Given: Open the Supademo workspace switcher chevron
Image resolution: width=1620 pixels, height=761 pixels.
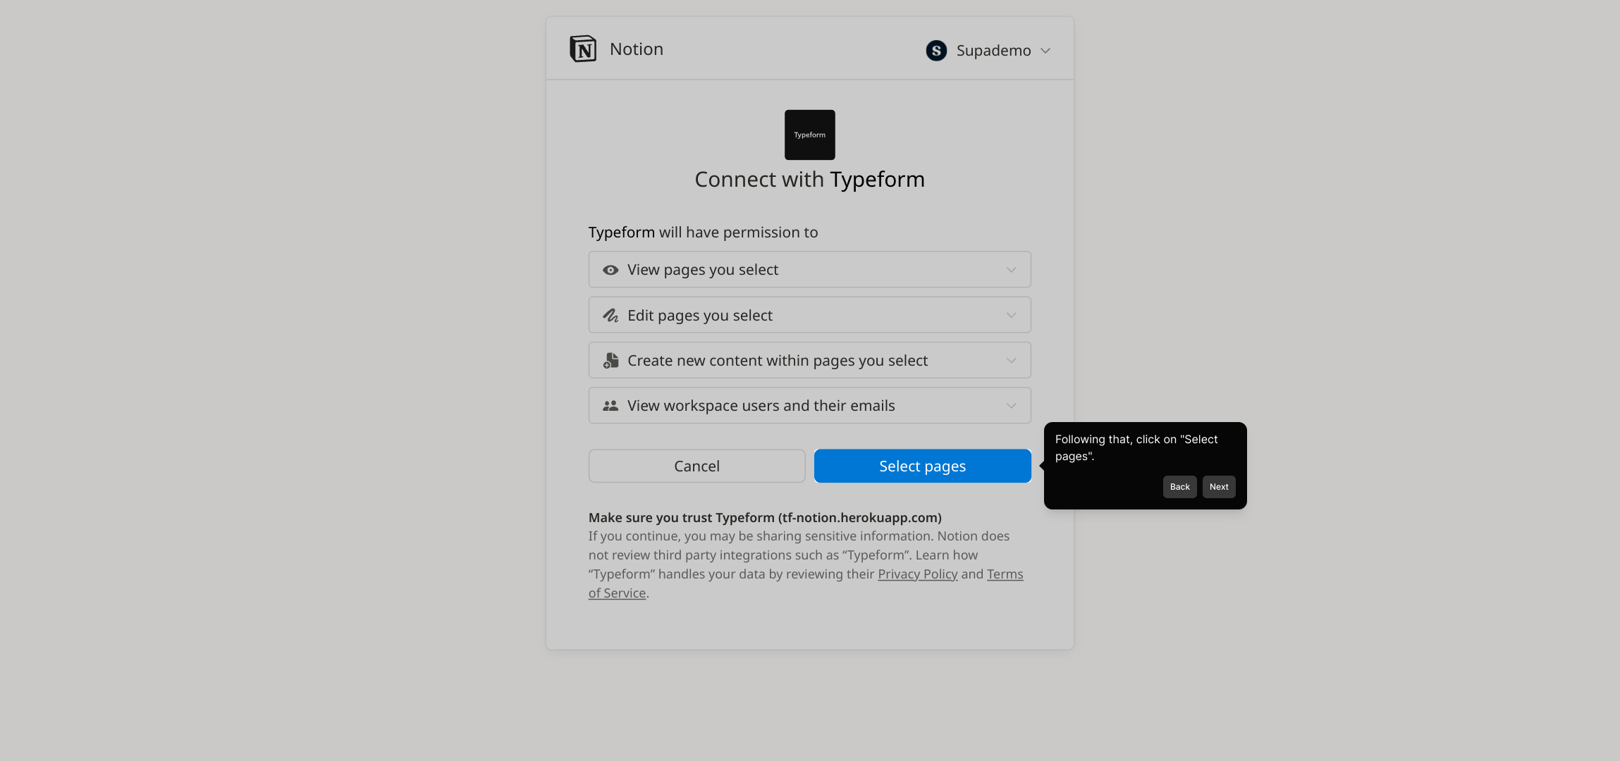Looking at the screenshot, I should [1045, 51].
